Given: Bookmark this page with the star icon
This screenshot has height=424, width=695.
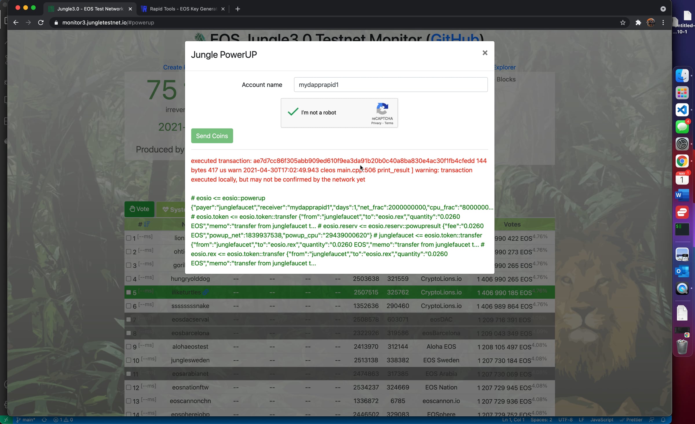Looking at the screenshot, I should [x=623, y=23].
